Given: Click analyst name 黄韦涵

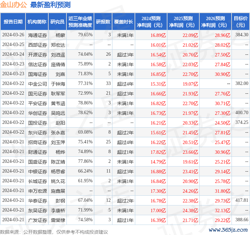Looking at the screenshot, I should 58,103.
